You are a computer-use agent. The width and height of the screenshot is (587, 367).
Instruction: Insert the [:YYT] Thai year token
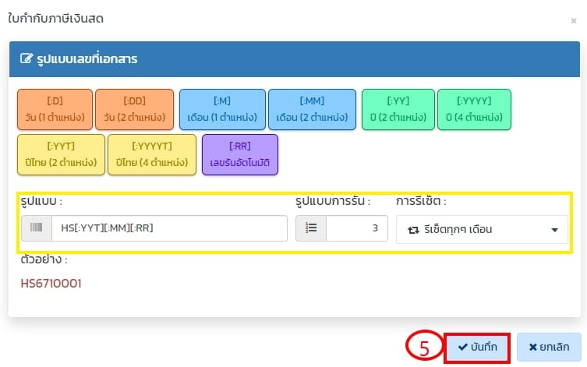[60, 154]
